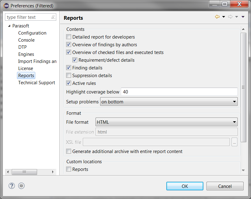Click the clear filter text eraser icon
This screenshot has height=199, width=251.
pos(53,17)
